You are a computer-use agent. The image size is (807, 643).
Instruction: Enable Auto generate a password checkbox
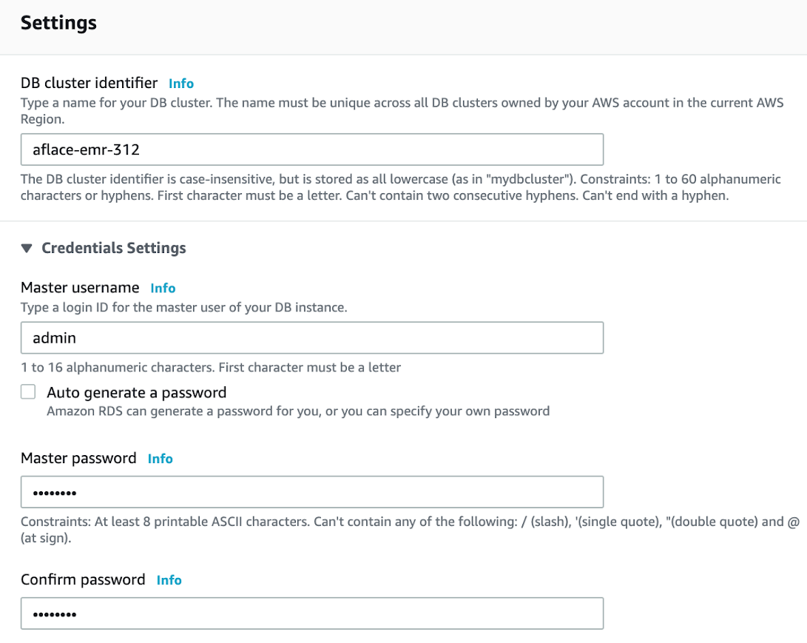pos(28,391)
